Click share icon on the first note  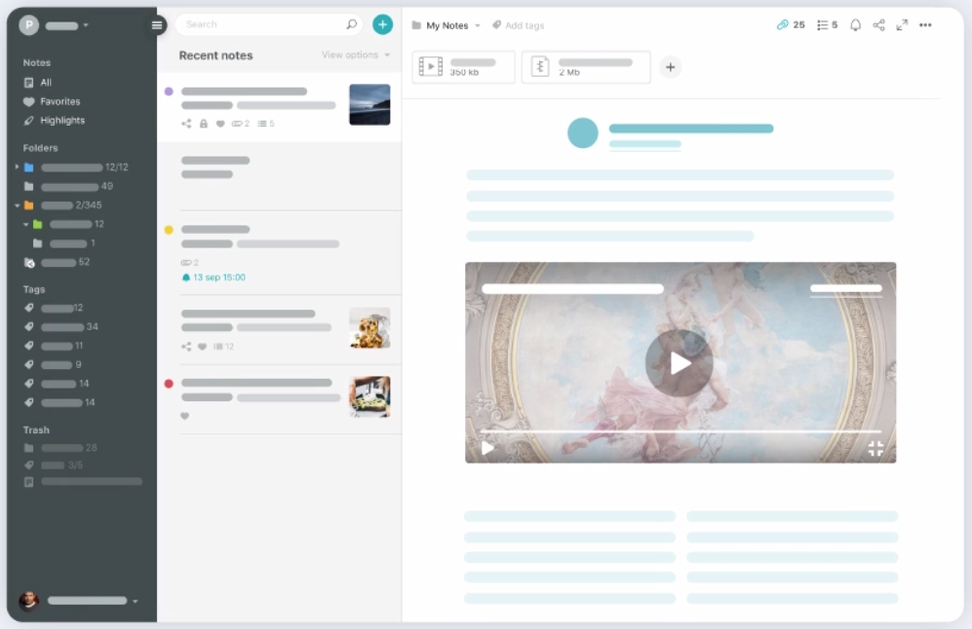(186, 124)
